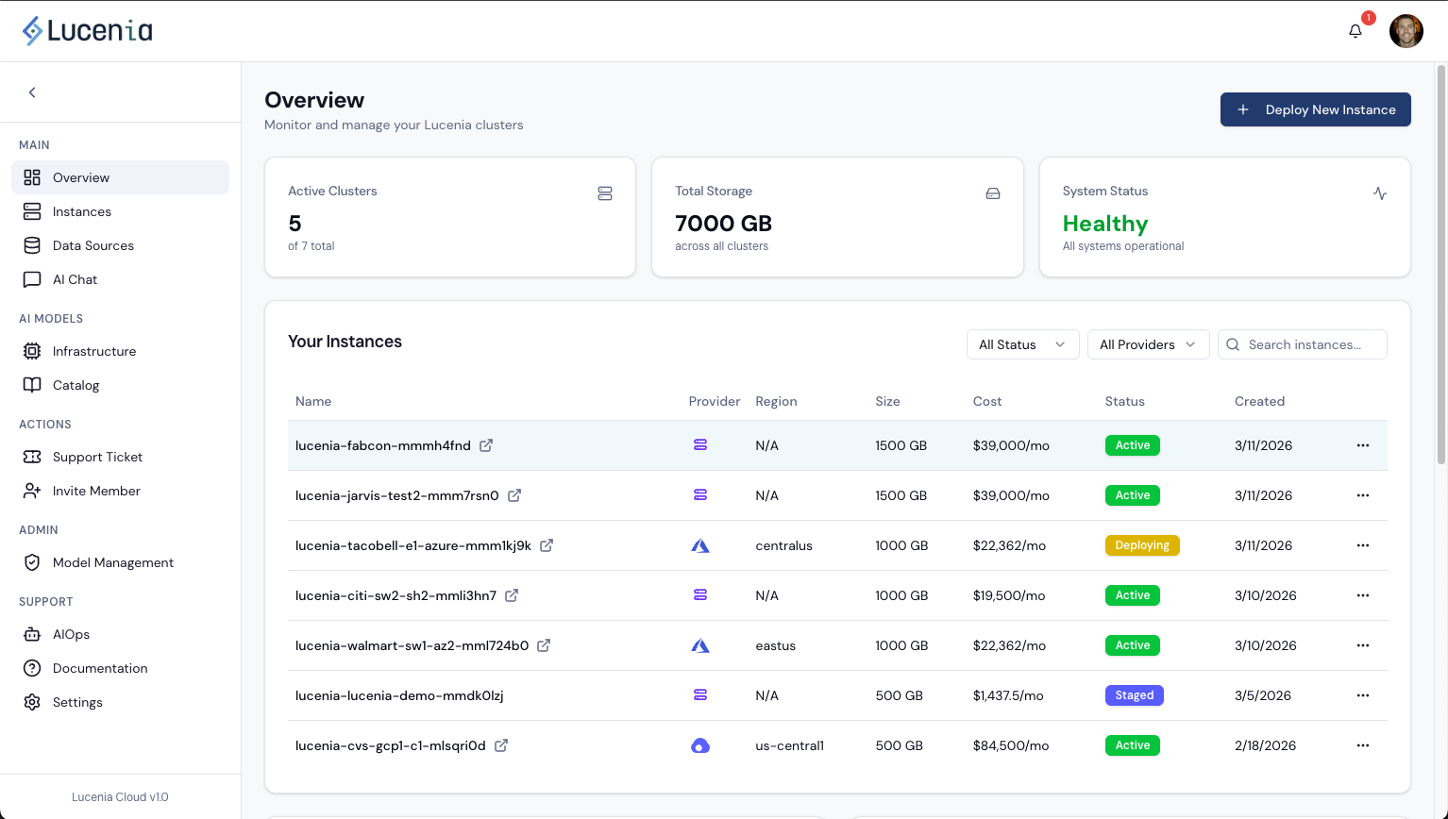Click the Search instances input field
The image size is (1448, 819).
1303,344
